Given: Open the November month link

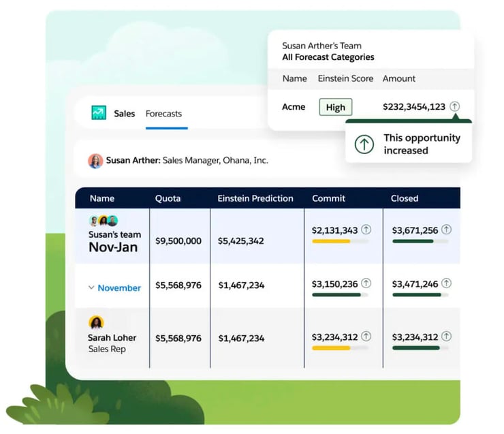Looking at the screenshot, I should pos(119,288).
